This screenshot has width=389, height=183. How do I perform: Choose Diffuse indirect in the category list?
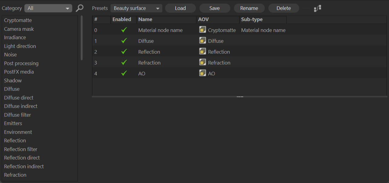[21, 106]
